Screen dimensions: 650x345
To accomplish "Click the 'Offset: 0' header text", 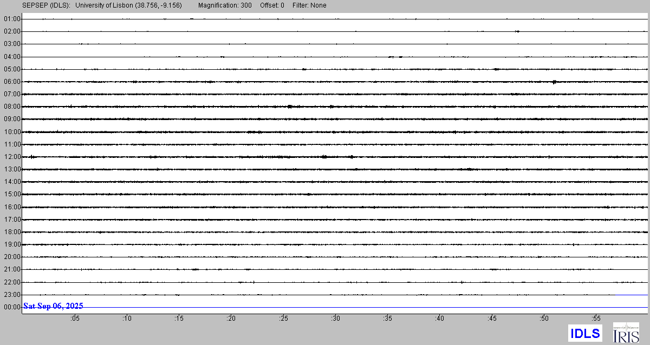I will click(x=272, y=5).
